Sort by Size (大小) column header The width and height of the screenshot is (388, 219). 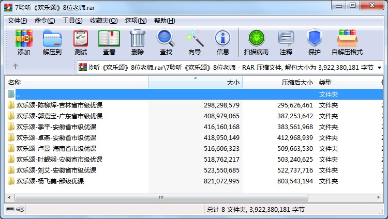196,82
